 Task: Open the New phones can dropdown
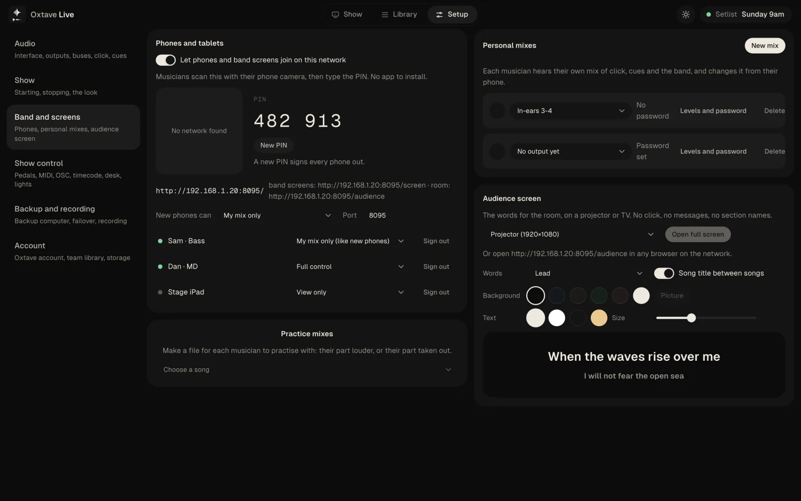pos(277,215)
